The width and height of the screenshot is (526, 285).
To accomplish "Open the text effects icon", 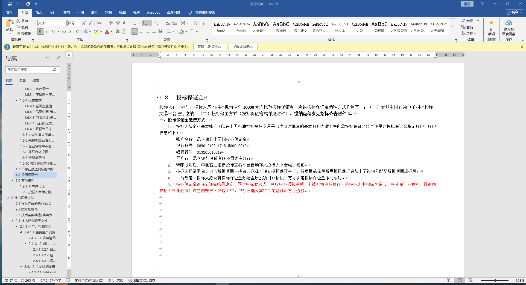I will pyautogui.click(x=86, y=31).
